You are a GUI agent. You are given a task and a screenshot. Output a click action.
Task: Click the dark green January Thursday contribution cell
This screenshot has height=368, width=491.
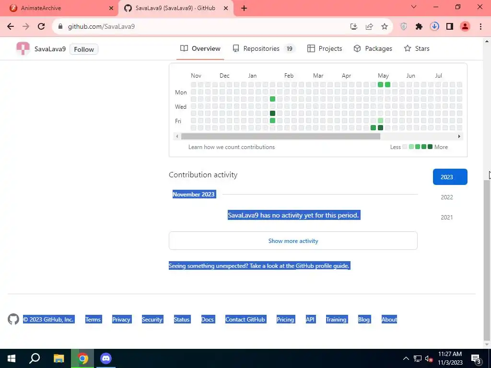272,113
